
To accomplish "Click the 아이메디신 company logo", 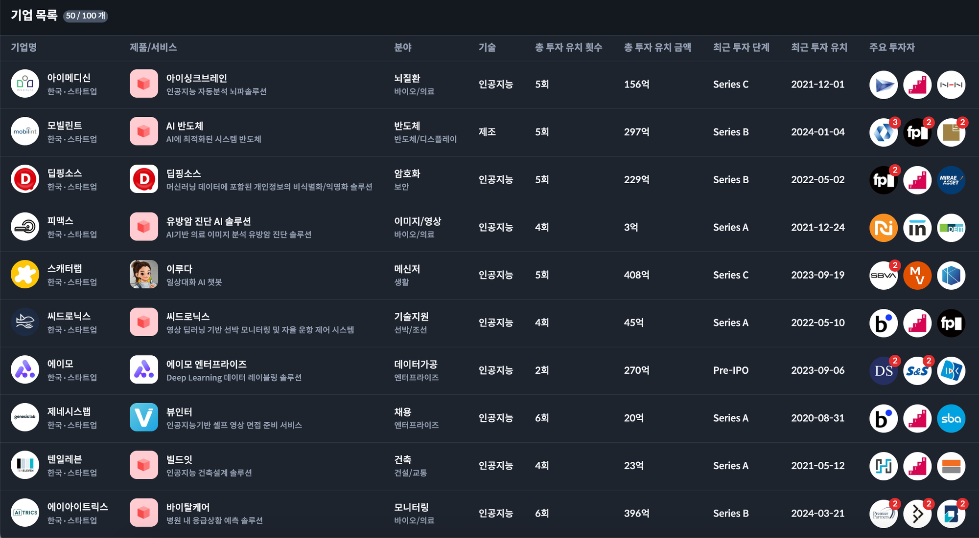I will click(x=25, y=84).
